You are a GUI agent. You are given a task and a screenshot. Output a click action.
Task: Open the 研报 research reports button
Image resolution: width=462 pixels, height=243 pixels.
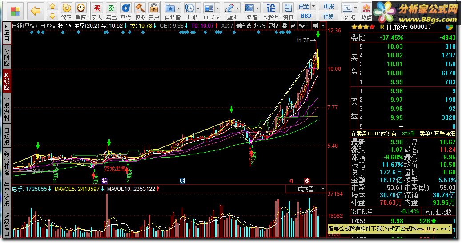[329, 6]
